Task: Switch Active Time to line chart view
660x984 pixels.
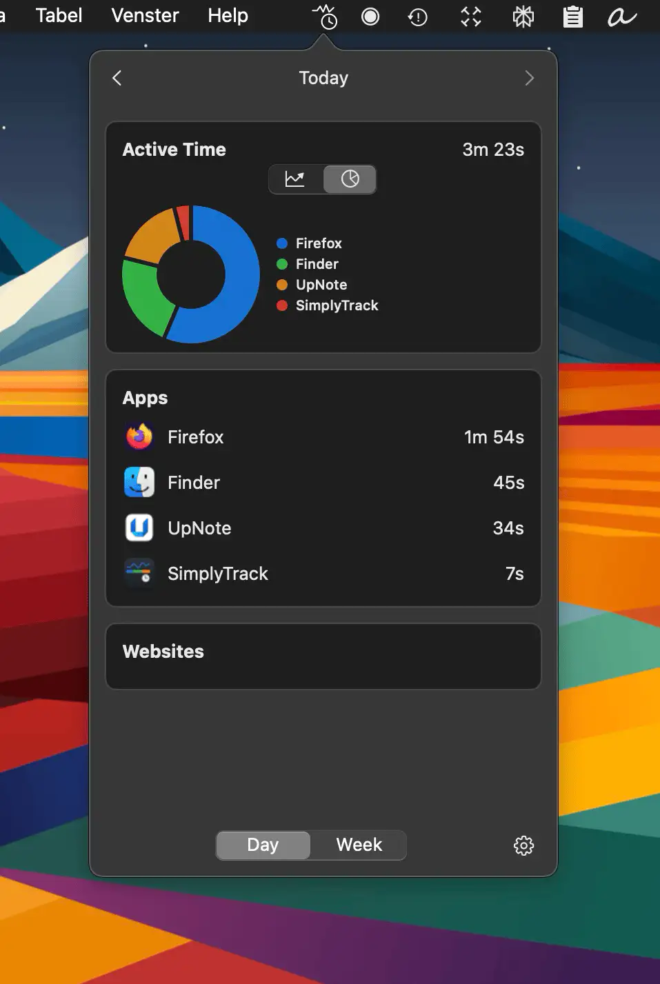Action: pyautogui.click(x=295, y=179)
